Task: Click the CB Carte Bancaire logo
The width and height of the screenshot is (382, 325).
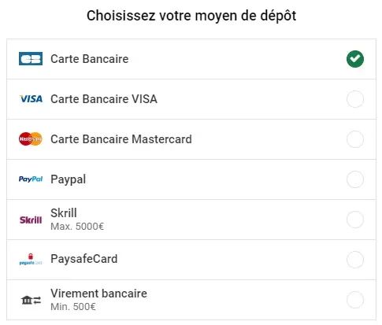Action: coord(31,59)
